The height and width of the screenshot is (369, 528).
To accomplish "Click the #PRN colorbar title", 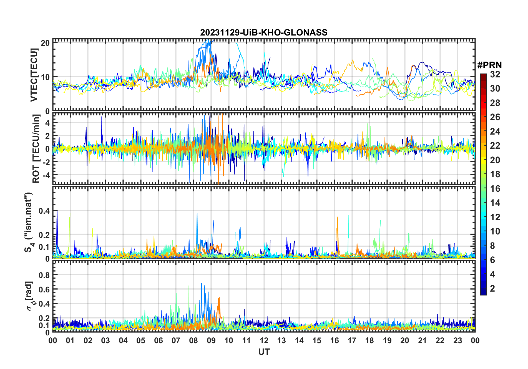I will (x=489, y=65).
